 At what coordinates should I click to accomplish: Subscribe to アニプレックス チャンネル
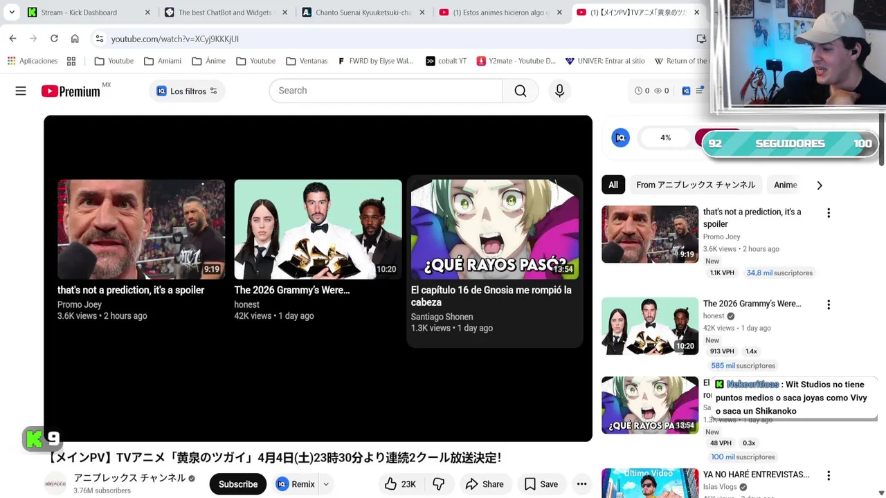pos(238,484)
